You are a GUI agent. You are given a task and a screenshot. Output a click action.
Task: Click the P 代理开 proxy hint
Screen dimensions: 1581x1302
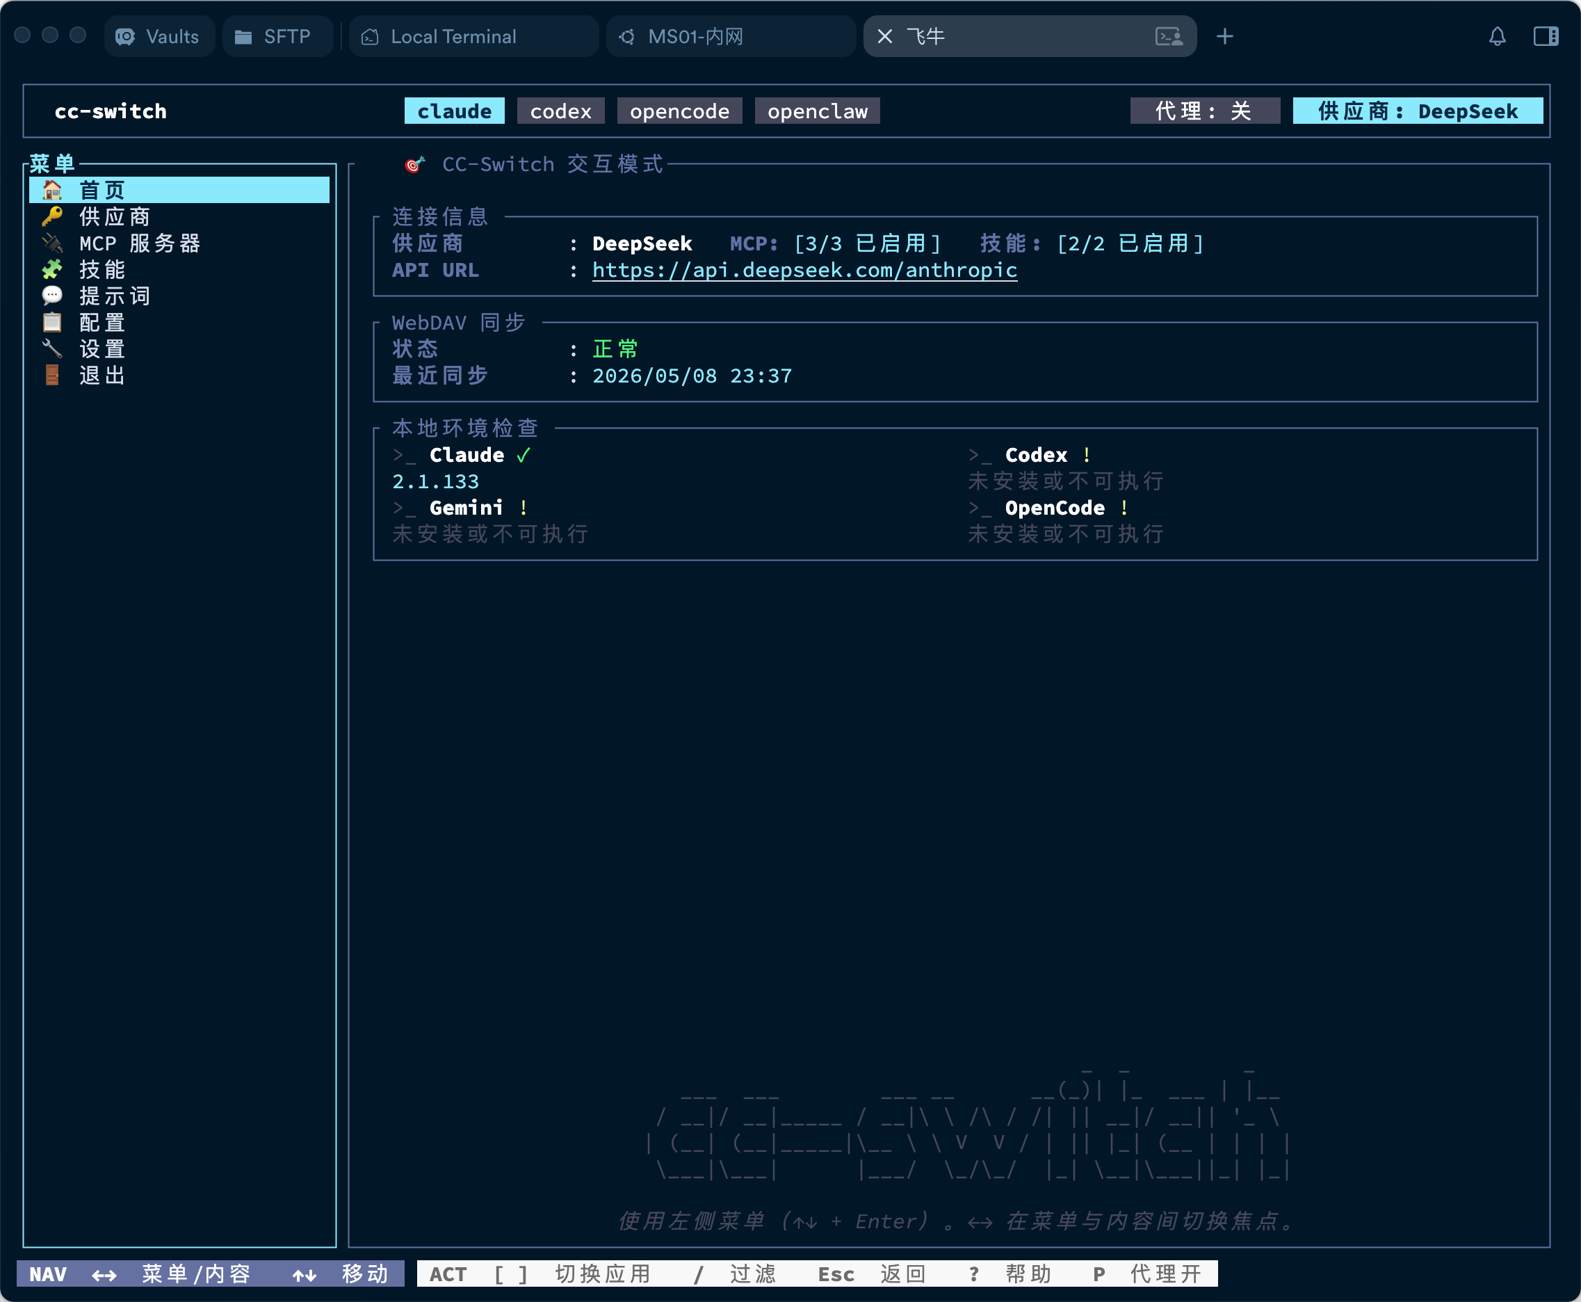(1147, 1273)
